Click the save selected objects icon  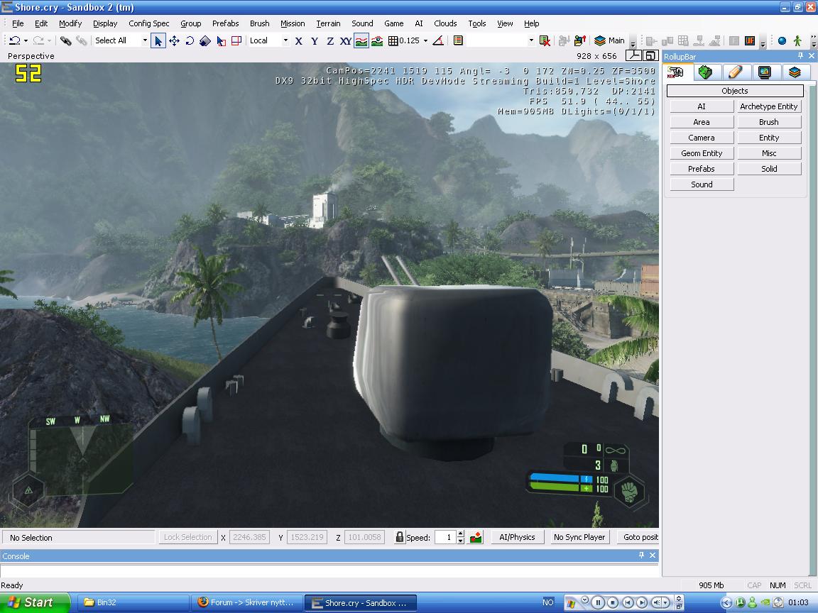(x=579, y=40)
